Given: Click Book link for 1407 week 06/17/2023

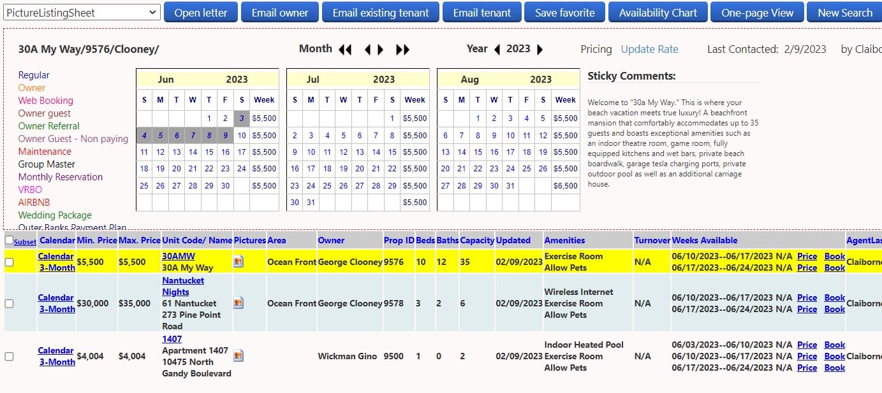Looking at the screenshot, I should click(835, 368).
